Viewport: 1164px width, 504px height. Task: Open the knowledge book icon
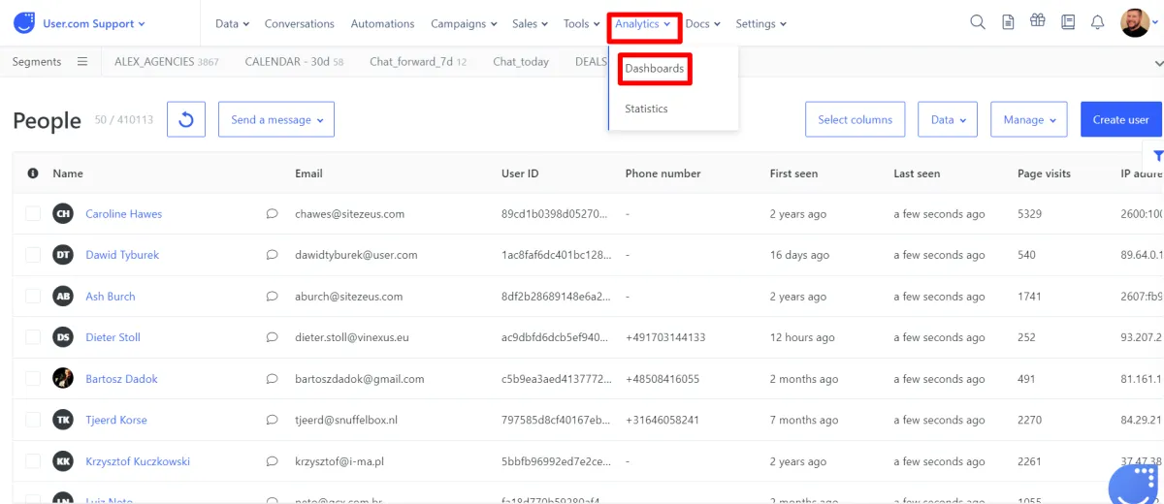click(1068, 22)
